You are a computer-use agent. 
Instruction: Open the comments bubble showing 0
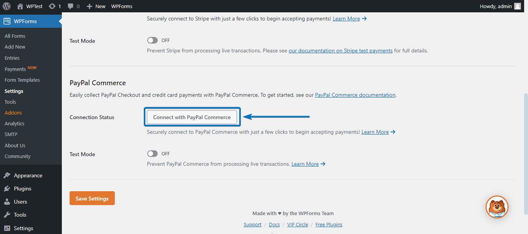(73, 6)
